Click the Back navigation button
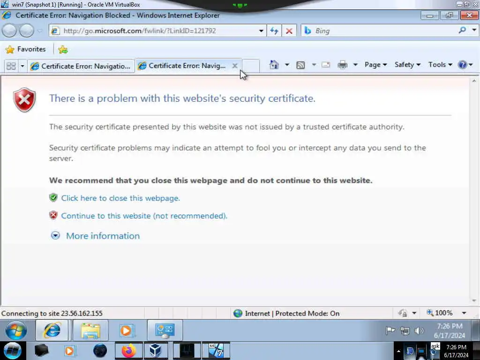 9,30
